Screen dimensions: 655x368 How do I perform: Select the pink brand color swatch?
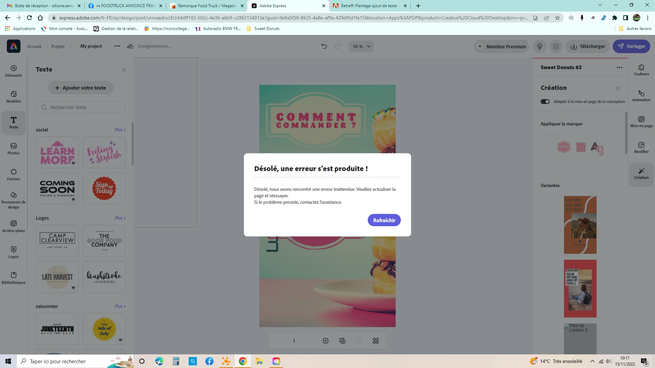(581, 147)
